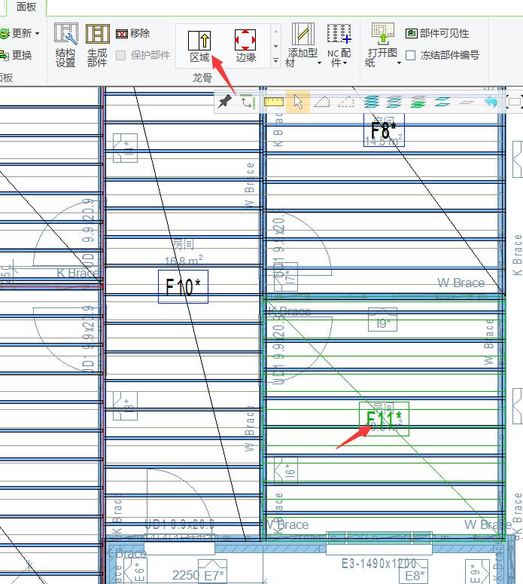The image size is (523, 584).
Task: Click the 移除 remove button
Action: coord(132,33)
